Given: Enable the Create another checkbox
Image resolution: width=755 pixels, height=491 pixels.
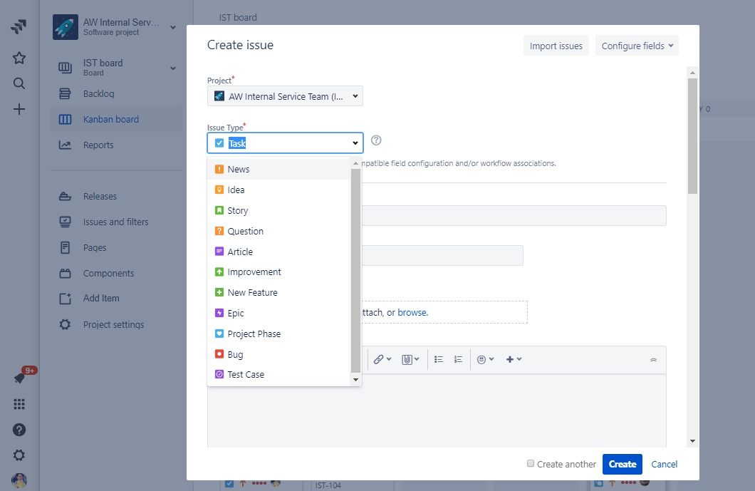Looking at the screenshot, I should pos(530,463).
